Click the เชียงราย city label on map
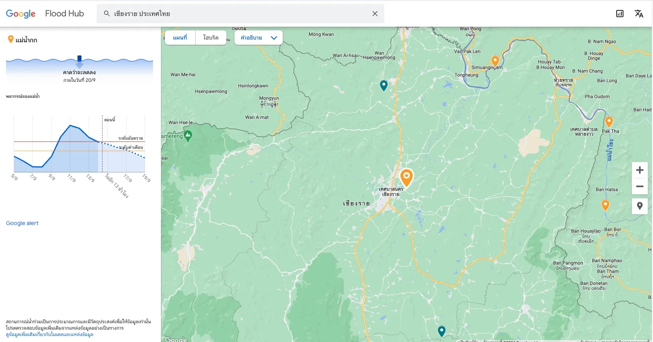Screen dimensions: 653x342 356,204
